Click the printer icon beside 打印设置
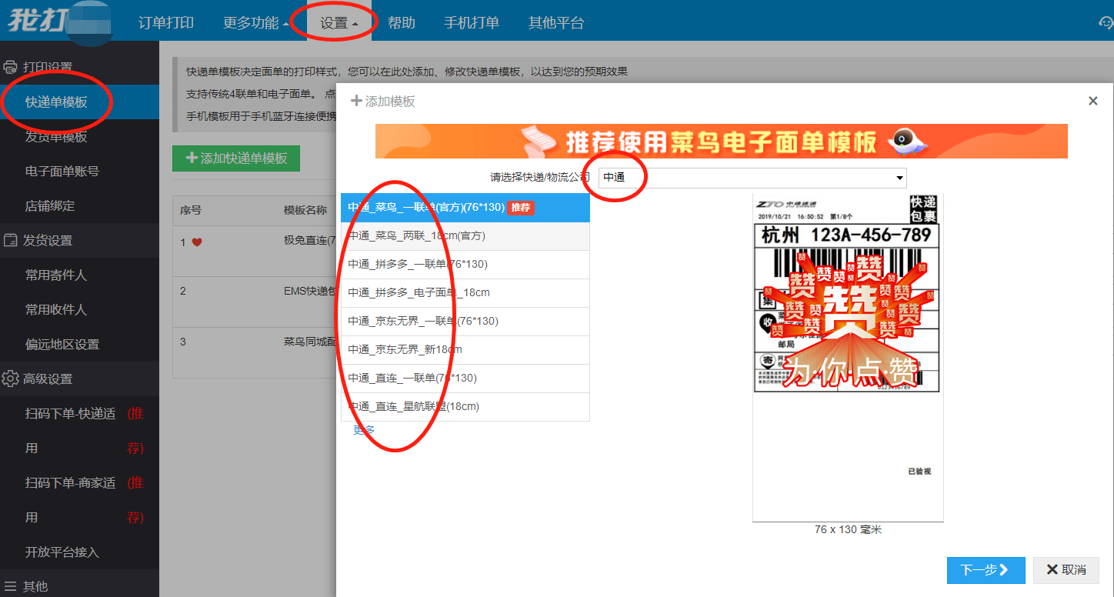 click(x=11, y=67)
